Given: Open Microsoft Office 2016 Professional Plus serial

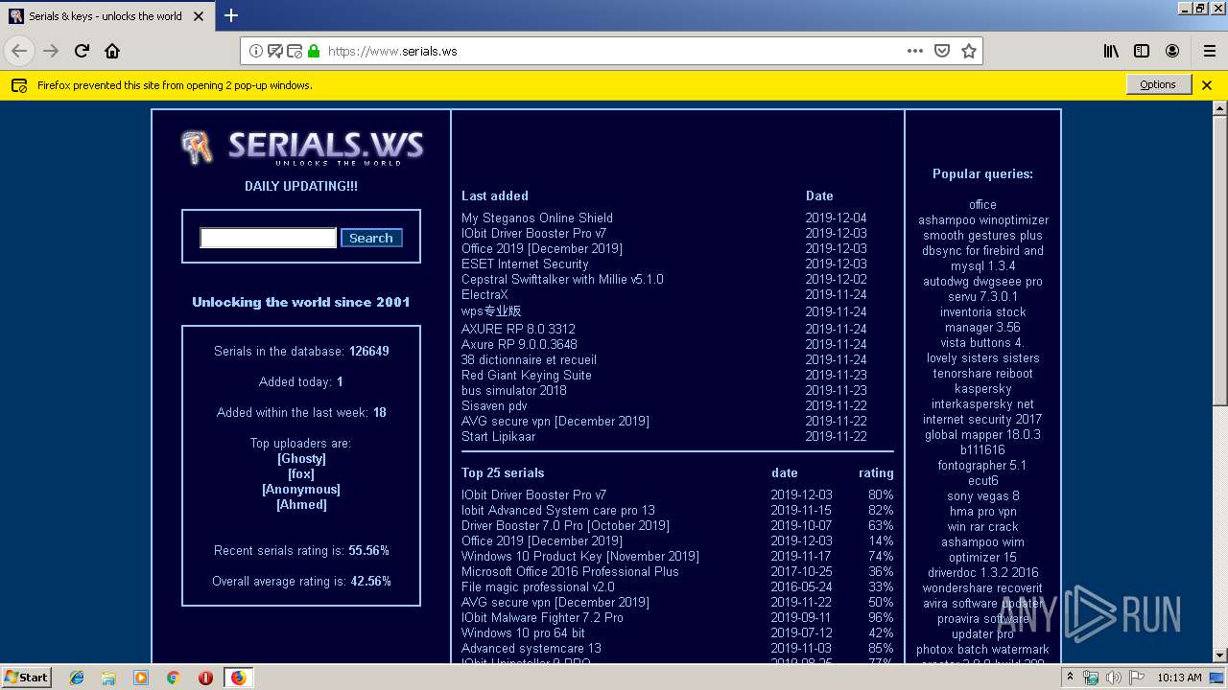Looking at the screenshot, I should coord(570,571).
